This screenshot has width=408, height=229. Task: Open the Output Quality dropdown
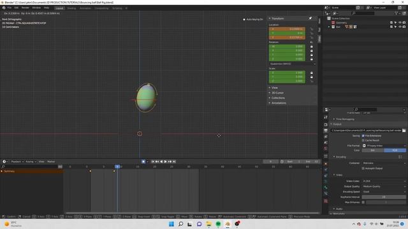[x=384, y=186]
